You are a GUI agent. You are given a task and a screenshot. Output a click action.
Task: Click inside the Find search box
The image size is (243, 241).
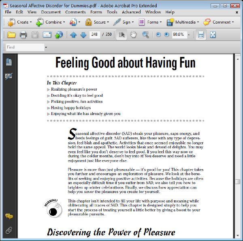point(25,47)
